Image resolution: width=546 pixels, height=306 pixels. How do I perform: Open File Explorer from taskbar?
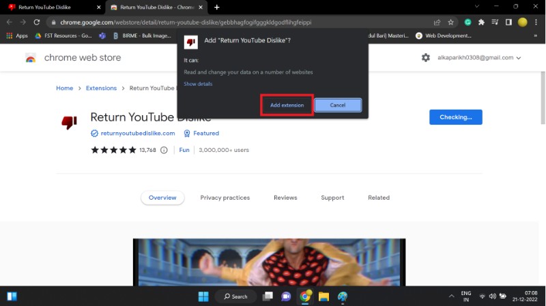[324, 296]
